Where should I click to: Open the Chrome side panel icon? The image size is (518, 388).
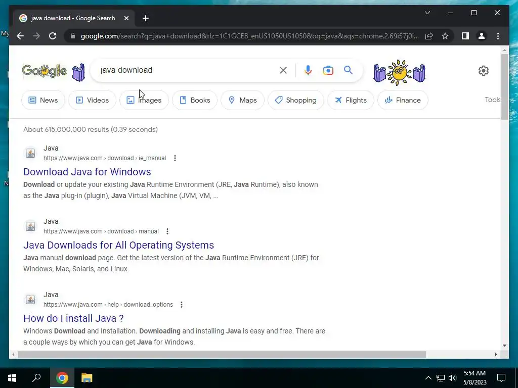coord(465,36)
